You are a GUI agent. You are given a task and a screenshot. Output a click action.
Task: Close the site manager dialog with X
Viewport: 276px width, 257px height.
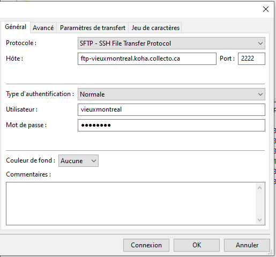pyautogui.click(x=266, y=9)
